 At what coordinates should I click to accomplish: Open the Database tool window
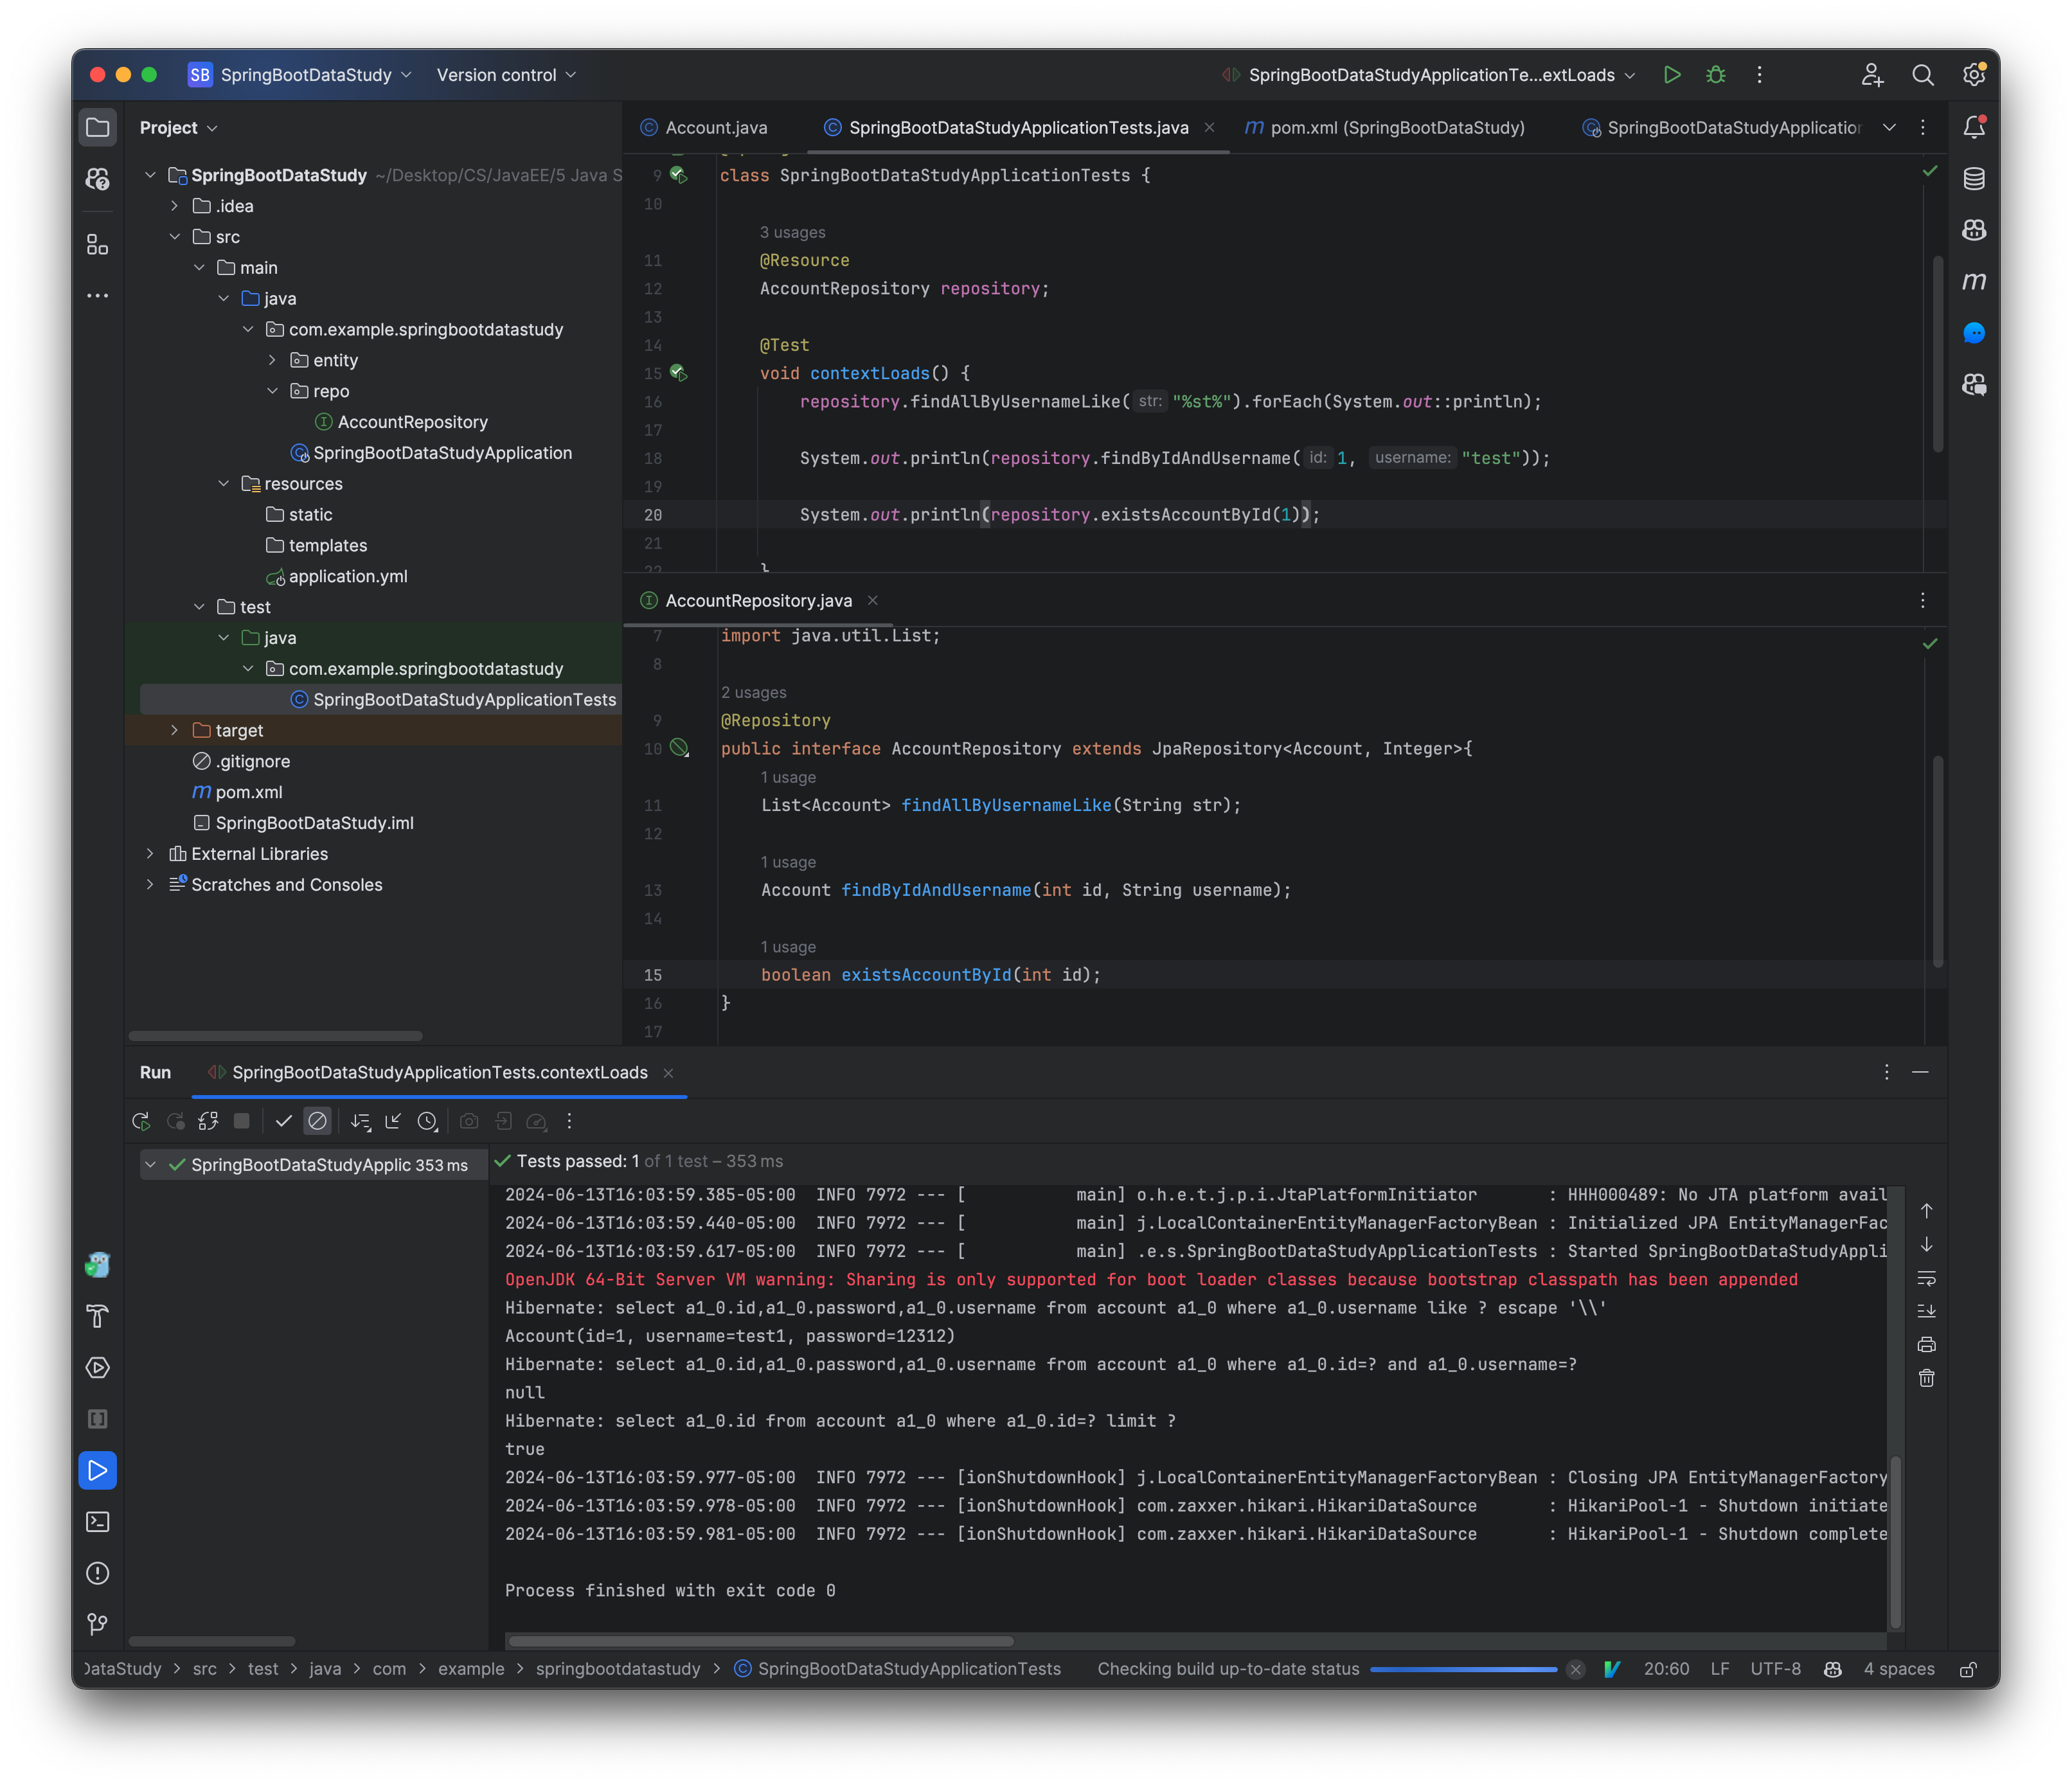pos(1974,179)
